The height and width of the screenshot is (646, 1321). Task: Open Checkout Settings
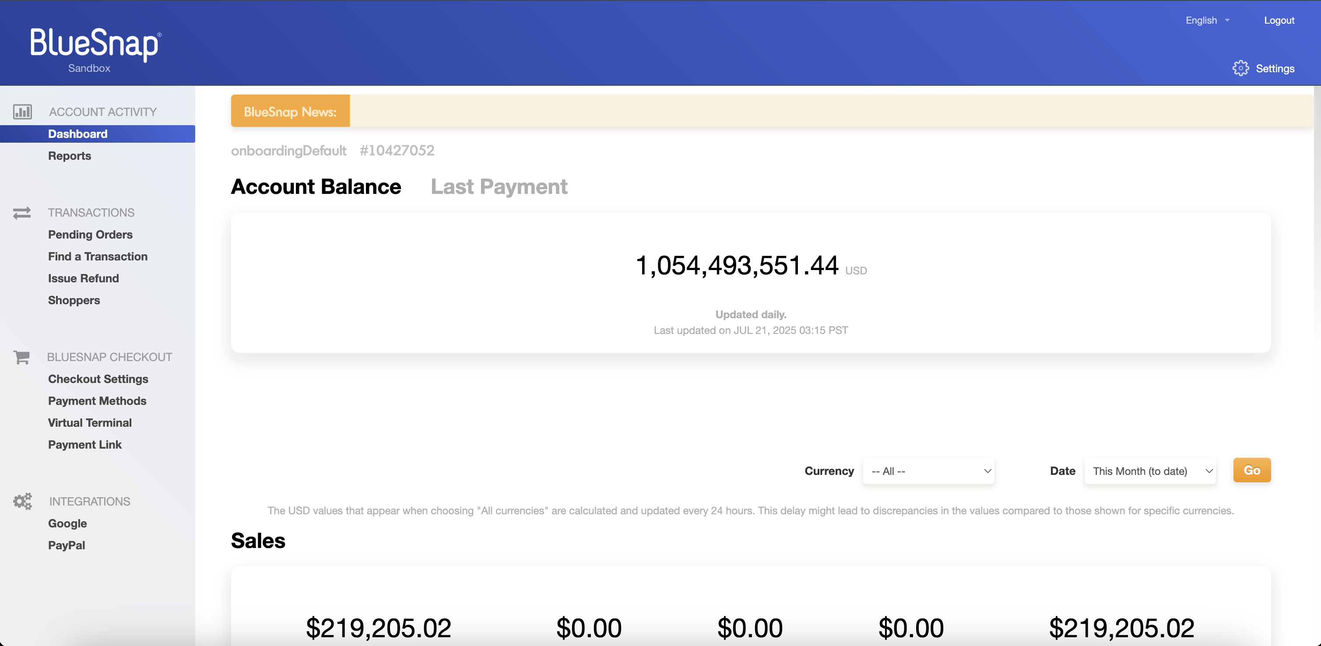[x=98, y=379]
